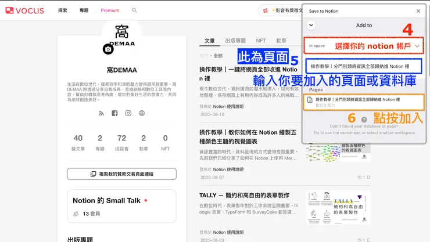Image resolution: width=430 pixels, height=242 pixels.
Task: Click the Vocus logo
Action: [24, 10]
